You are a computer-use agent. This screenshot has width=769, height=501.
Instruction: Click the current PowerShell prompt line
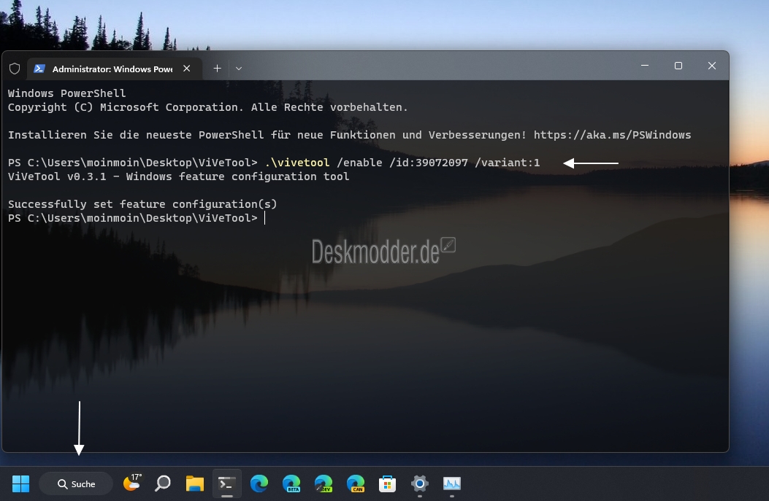point(137,218)
